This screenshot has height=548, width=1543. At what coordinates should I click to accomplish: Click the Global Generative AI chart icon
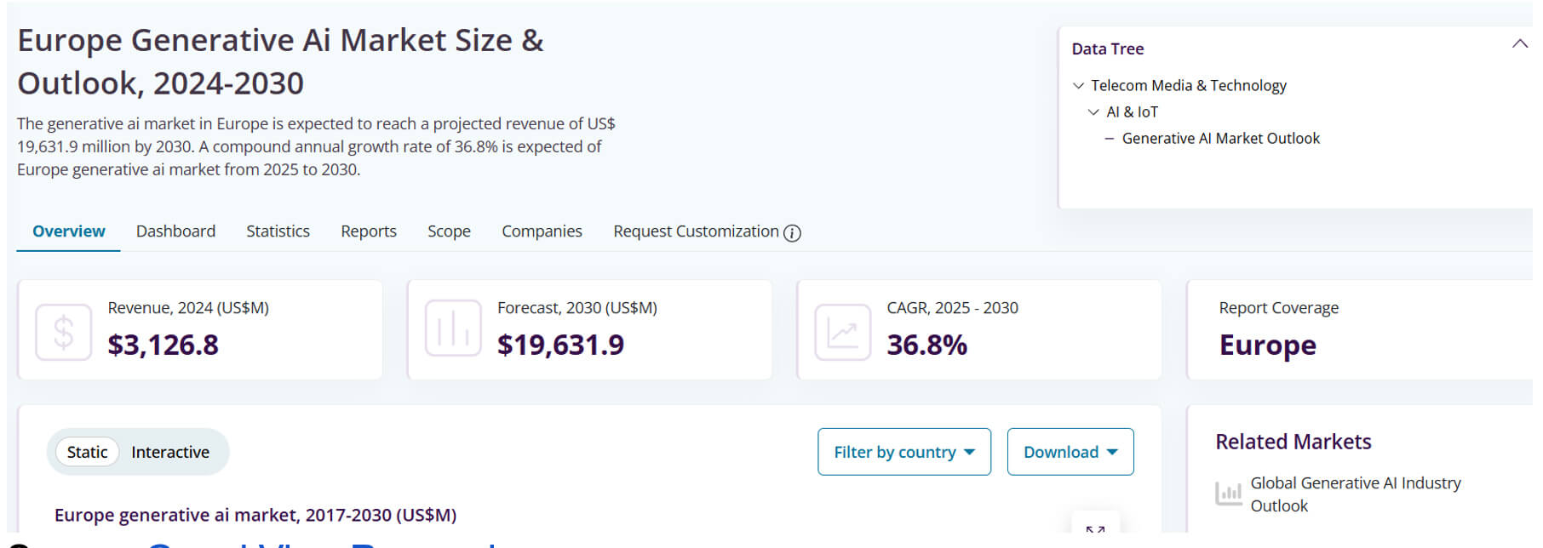click(1228, 494)
